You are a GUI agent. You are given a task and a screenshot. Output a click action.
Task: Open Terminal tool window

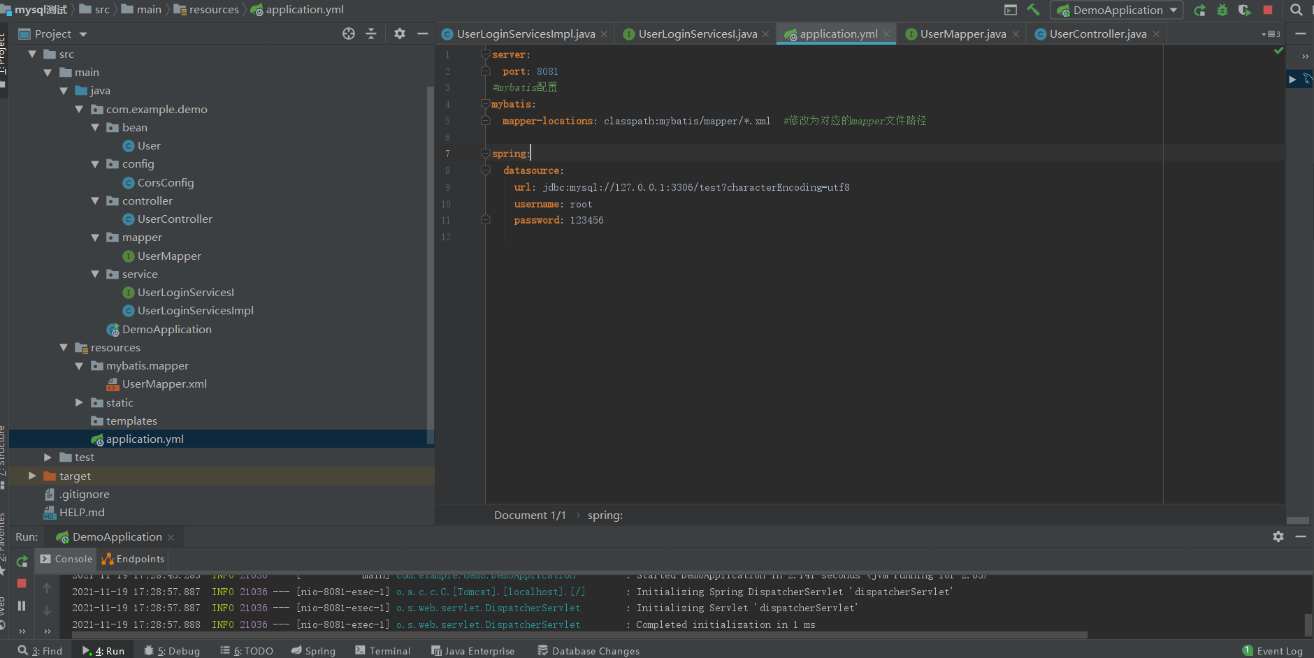coord(383,650)
